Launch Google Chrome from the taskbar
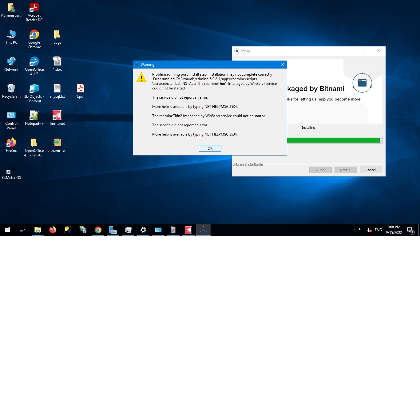The width and height of the screenshot is (420, 410). (98, 230)
